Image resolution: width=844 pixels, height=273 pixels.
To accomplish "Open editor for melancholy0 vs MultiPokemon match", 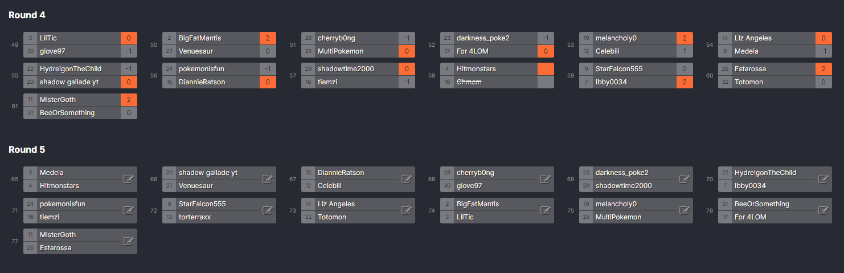I will [685, 210].
